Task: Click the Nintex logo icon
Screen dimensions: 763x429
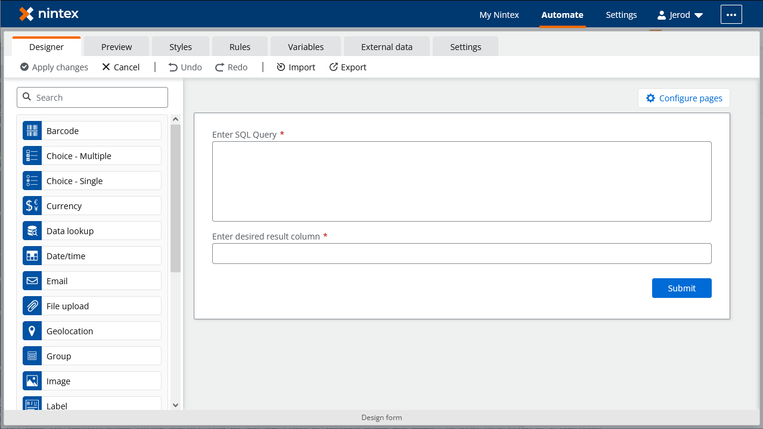Action: (x=25, y=14)
